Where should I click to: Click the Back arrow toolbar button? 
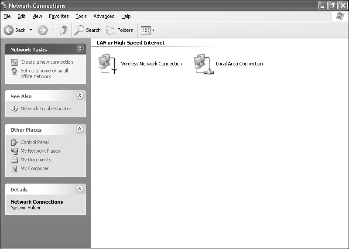pos(9,30)
